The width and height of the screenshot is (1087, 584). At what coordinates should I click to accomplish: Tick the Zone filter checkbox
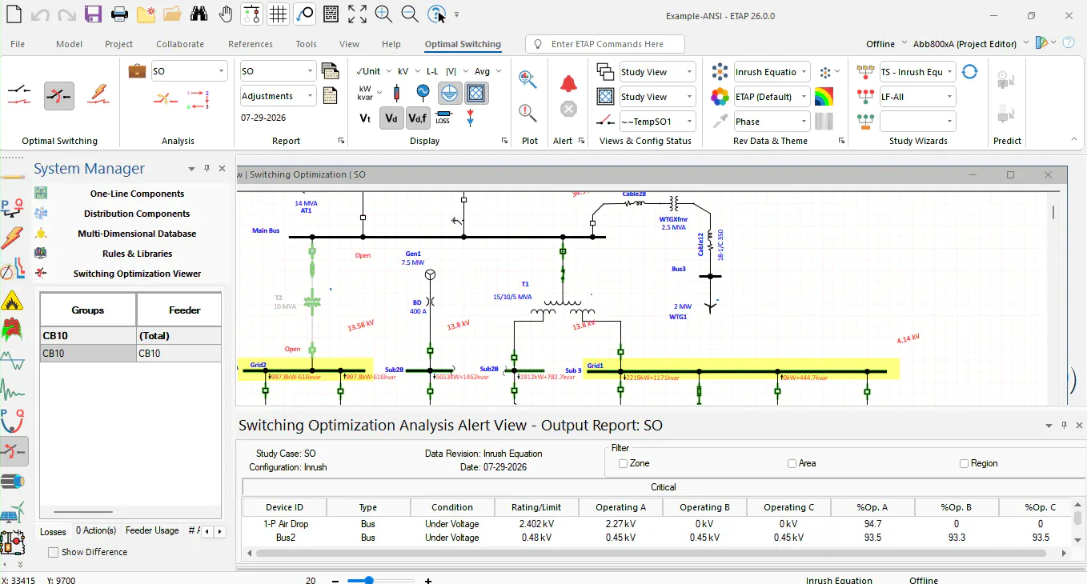tap(623, 463)
